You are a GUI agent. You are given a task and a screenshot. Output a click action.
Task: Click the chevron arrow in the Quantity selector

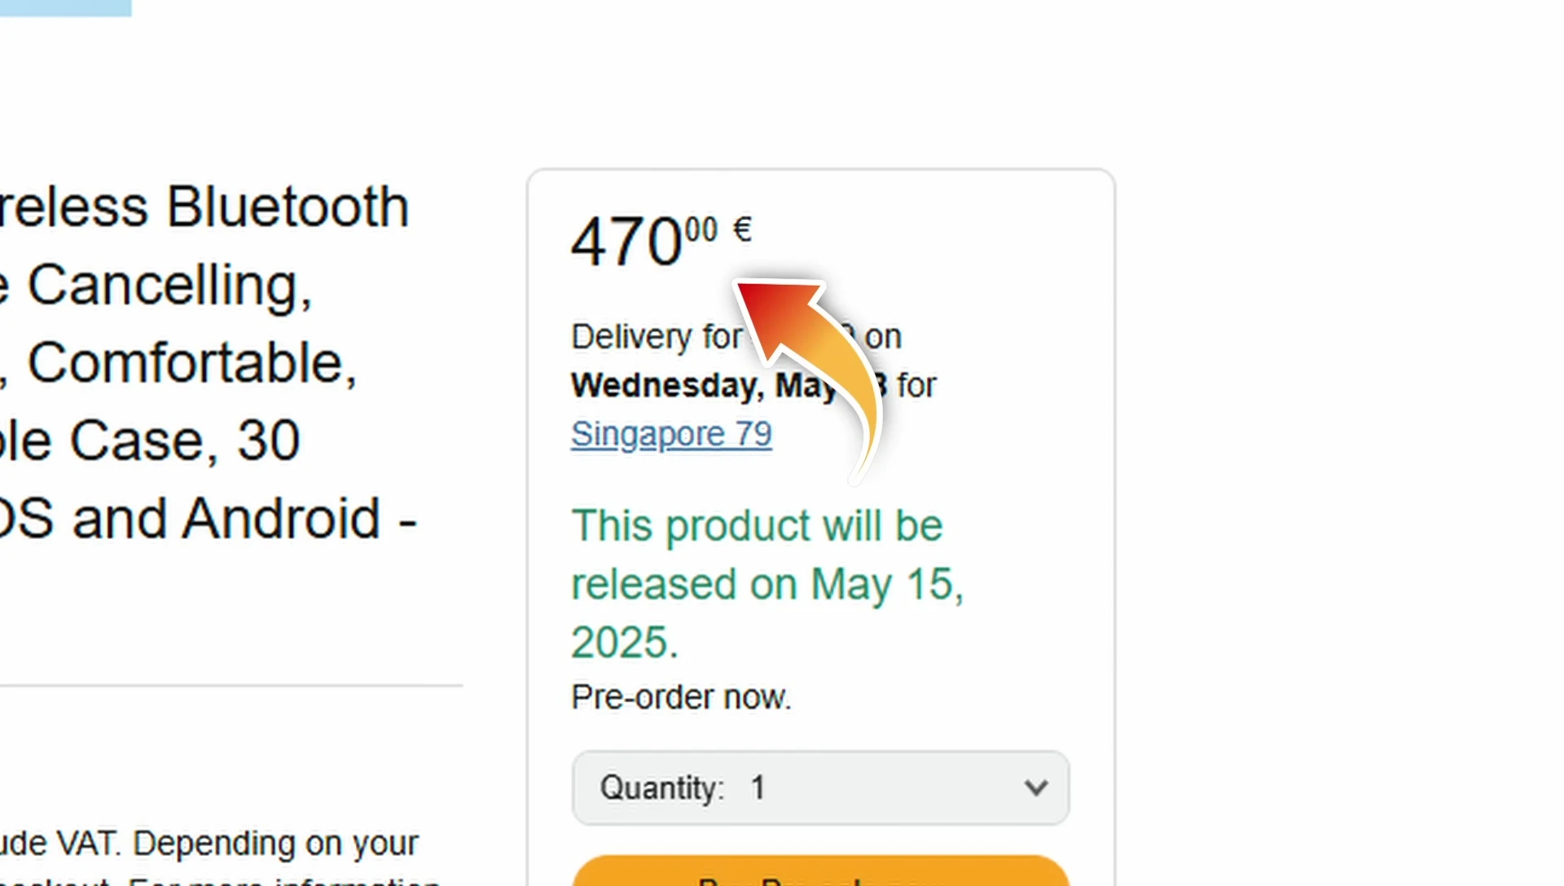[x=1035, y=787]
